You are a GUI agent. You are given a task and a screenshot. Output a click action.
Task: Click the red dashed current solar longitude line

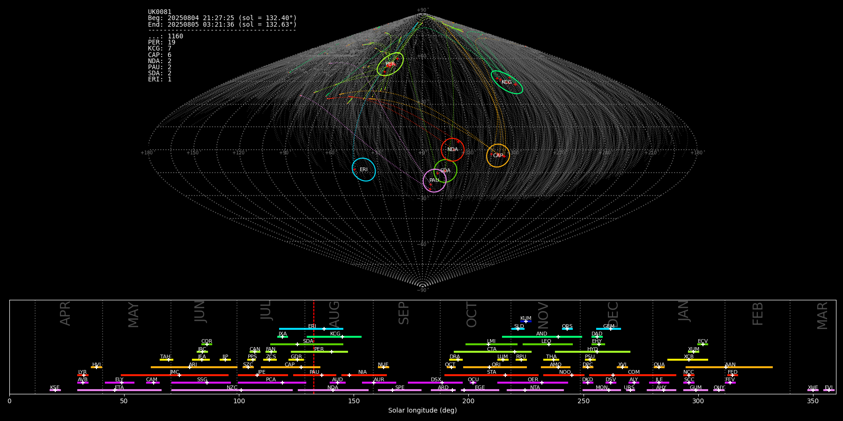coord(314,347)
